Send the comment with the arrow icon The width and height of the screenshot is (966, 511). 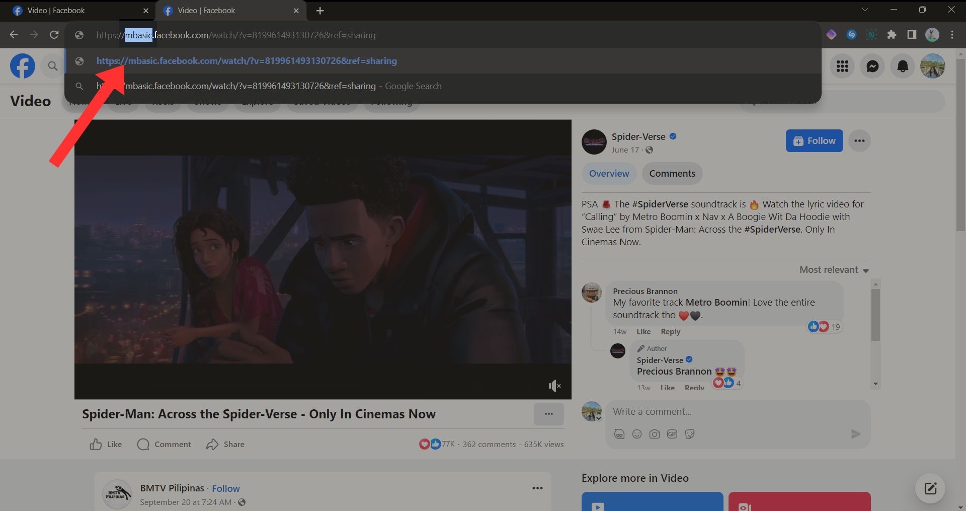click(x=855, y=434)
